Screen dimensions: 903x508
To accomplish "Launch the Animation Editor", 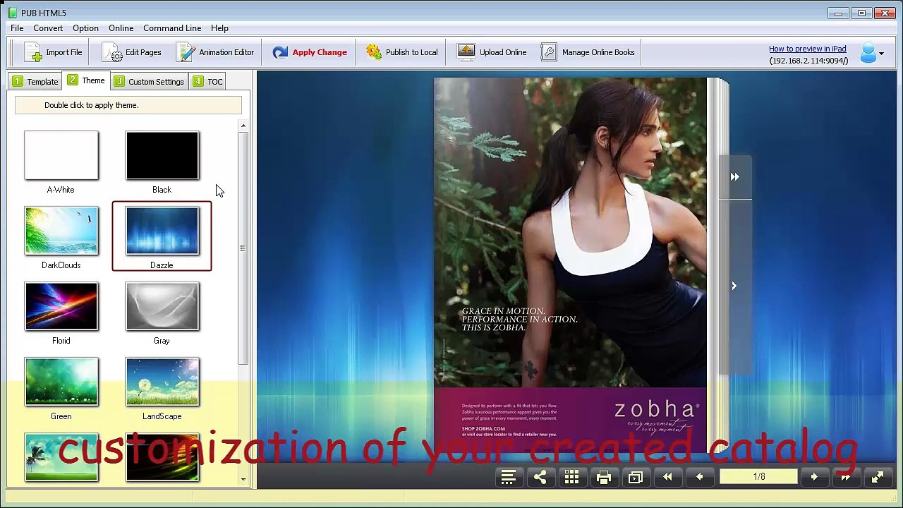I will coord(215,52).
